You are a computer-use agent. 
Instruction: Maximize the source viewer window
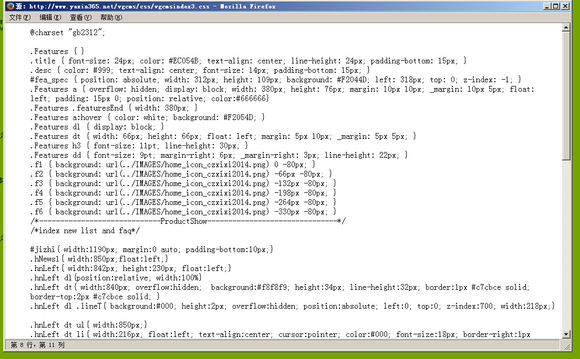click(556, 6)
